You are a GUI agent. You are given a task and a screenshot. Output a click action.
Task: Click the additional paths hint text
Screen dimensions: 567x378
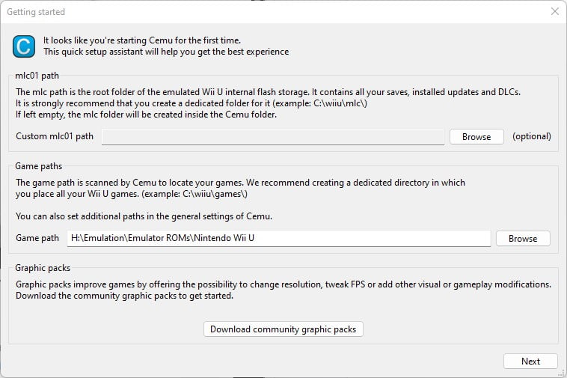[x=144, y=216]
